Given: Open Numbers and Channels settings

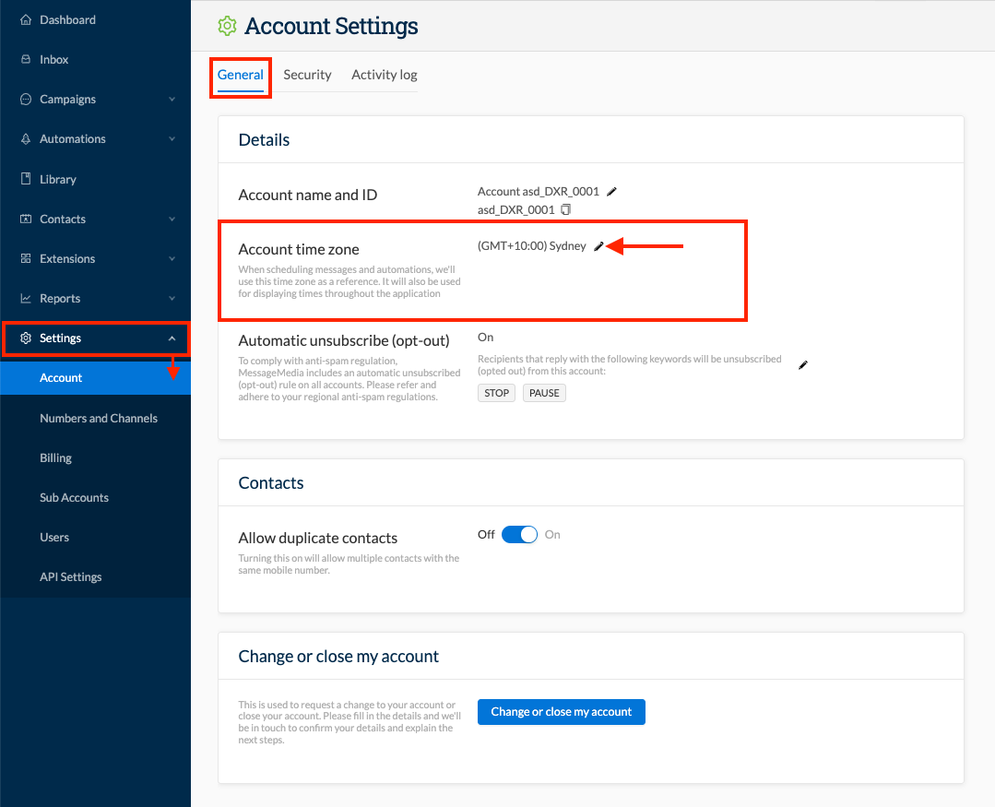Looking at the screenshot, I should click(x=99, y=418).
